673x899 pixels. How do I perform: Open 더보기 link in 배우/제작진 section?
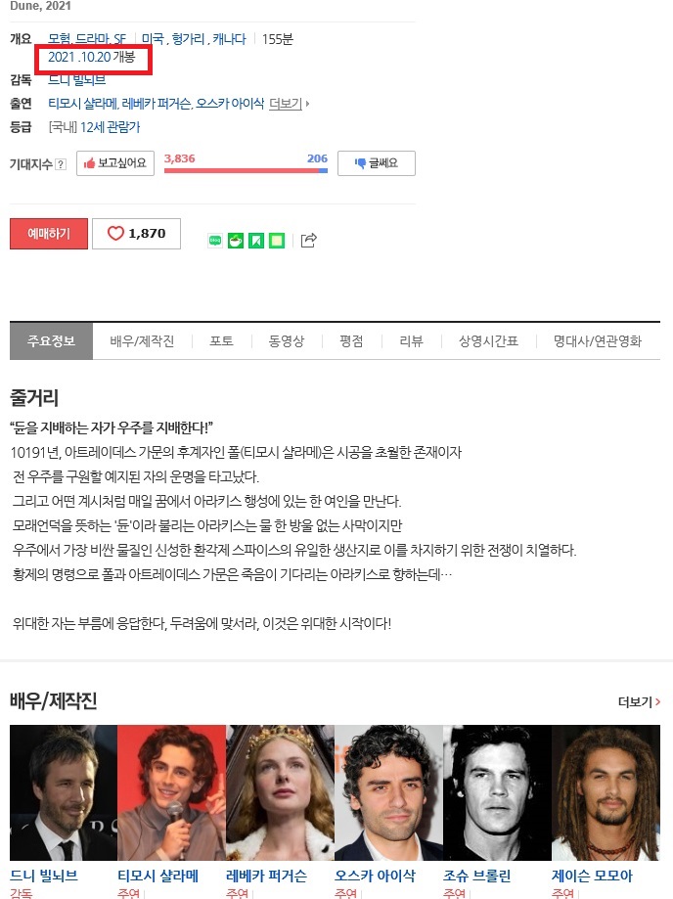[x=639, y=701]
